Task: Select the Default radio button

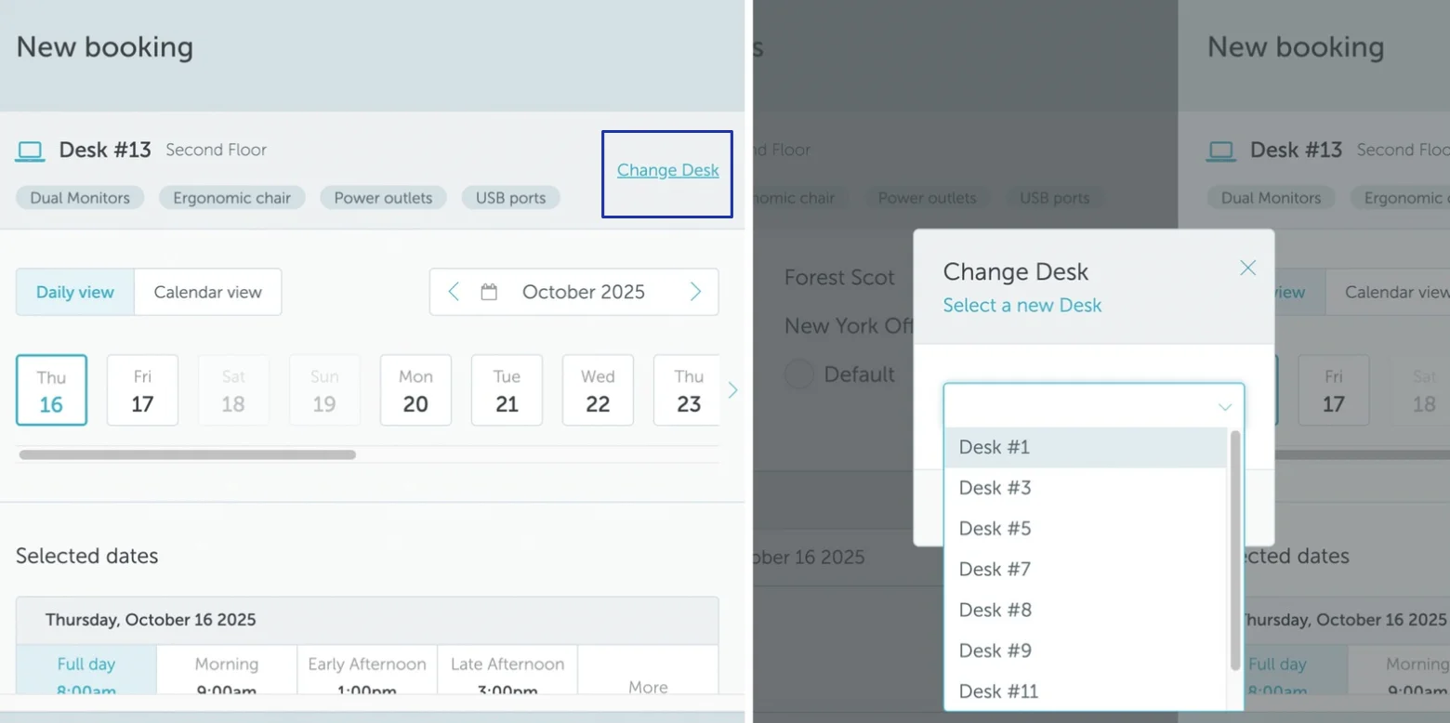Action: pyautogui.click(x=798, y=374)
